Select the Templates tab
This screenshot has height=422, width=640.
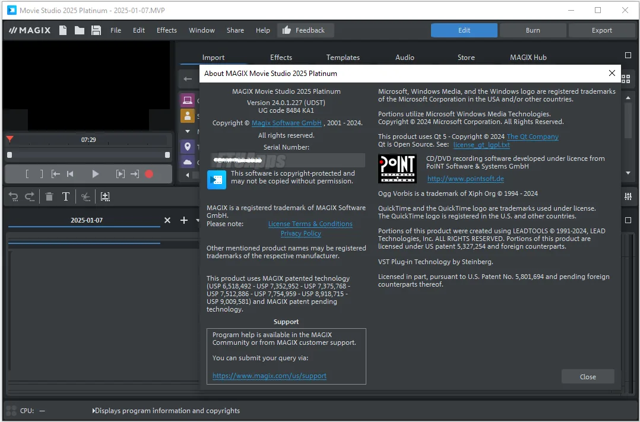click(x=343, y=58)
